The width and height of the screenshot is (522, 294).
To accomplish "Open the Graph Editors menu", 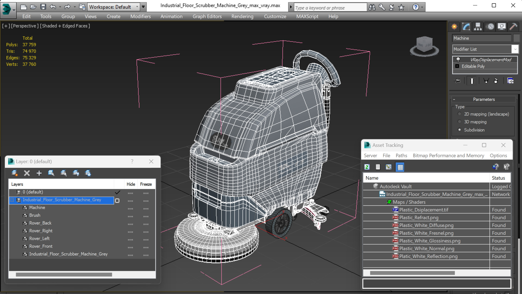I will pyautogui.click(x=207, y=16).
